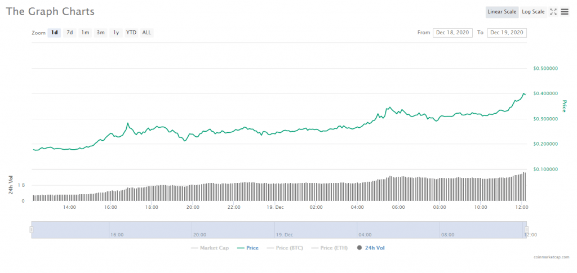Viewport: 577px width, 273px height.
Task: Switch to Linear Scale
Action: coord(502,12)
